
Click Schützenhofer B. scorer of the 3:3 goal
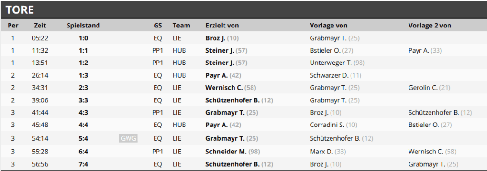click(x=232, y=100)
